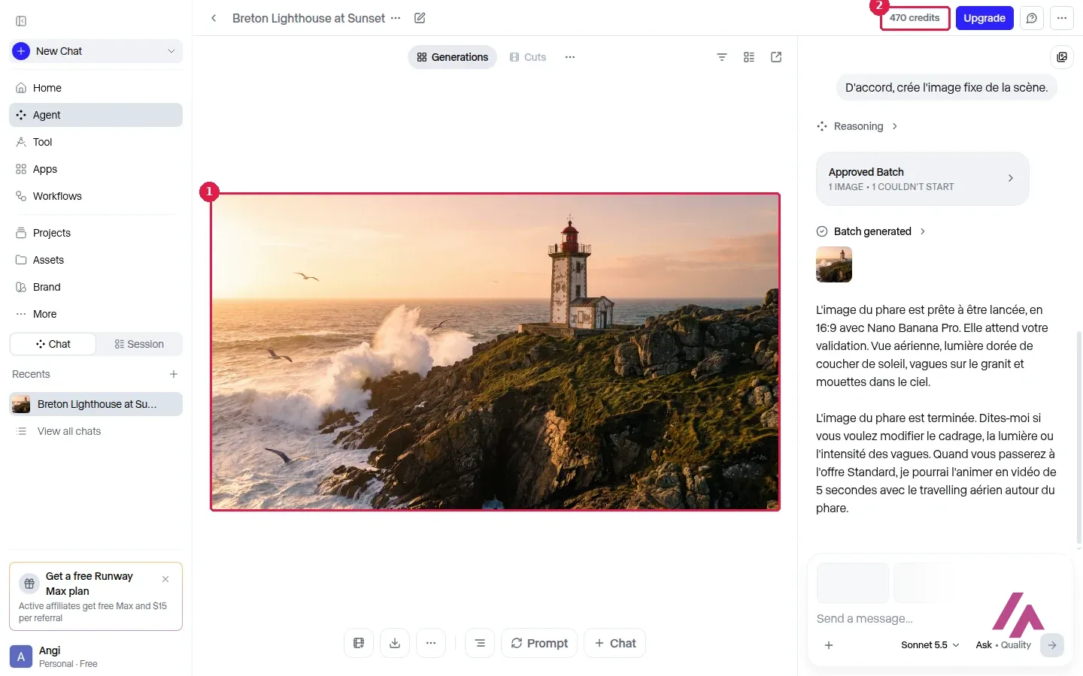Open the feedback chat bubble icon
Viewport: 1083px width, 676px height.
[1032, 18]
